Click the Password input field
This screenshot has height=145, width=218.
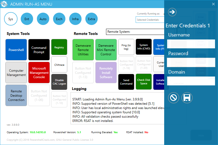tap(191, 62)
